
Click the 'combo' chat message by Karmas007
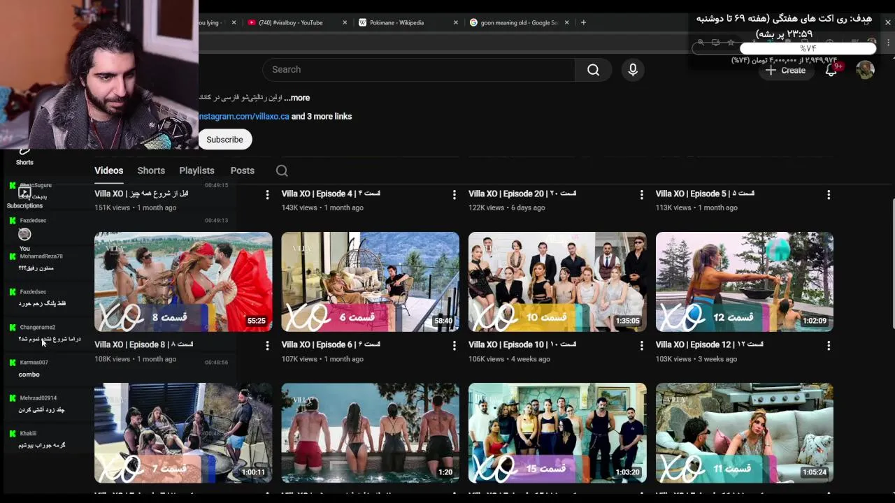(29, 374)
